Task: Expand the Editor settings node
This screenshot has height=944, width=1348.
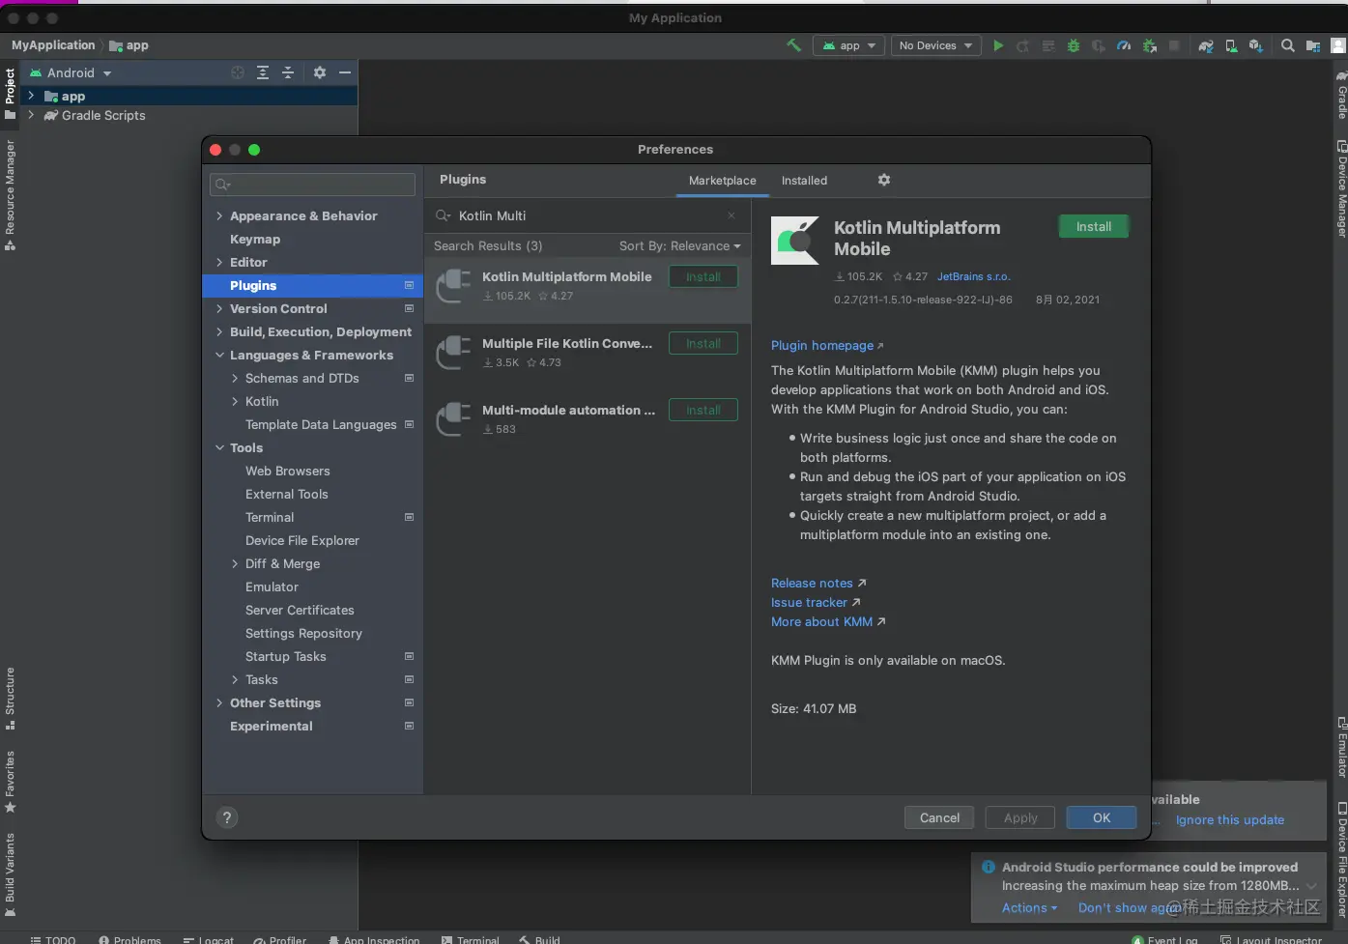Action: [219, 262]
